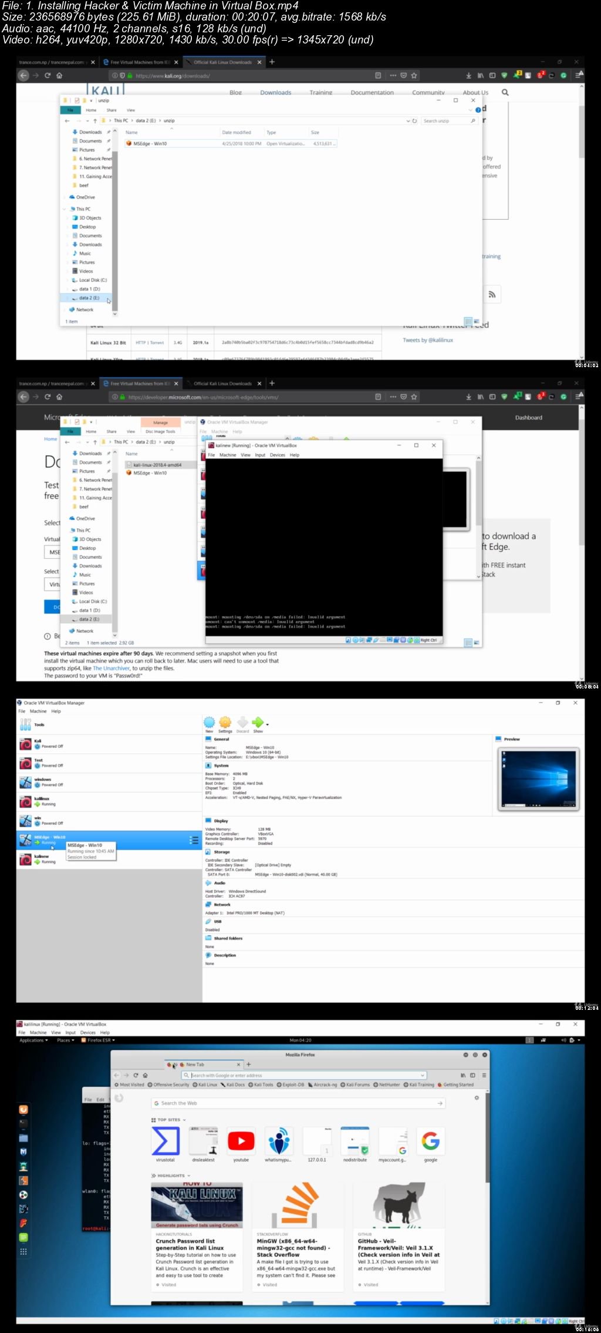Open the whatismypu... top site tile
Viewport: 601px width, 1333px height.
[x=279, y=1144]
